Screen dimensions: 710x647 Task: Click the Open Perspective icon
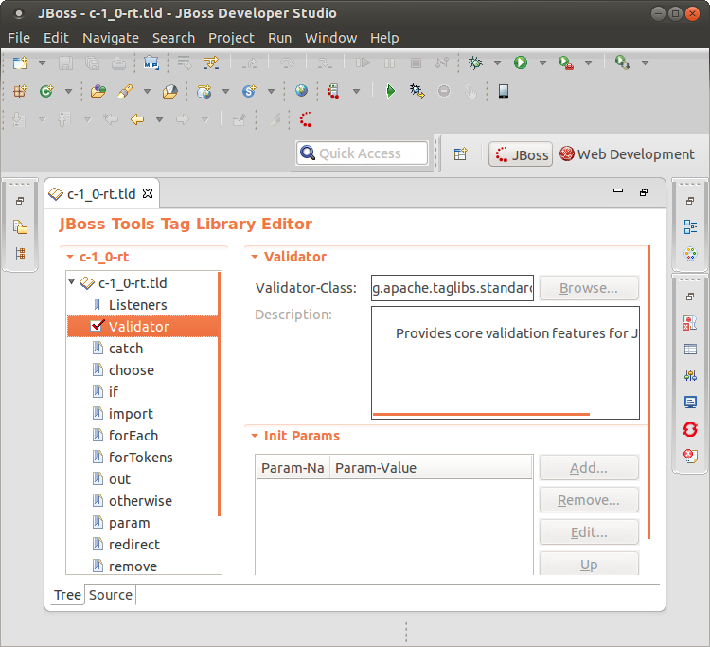[x=460, y=154]
